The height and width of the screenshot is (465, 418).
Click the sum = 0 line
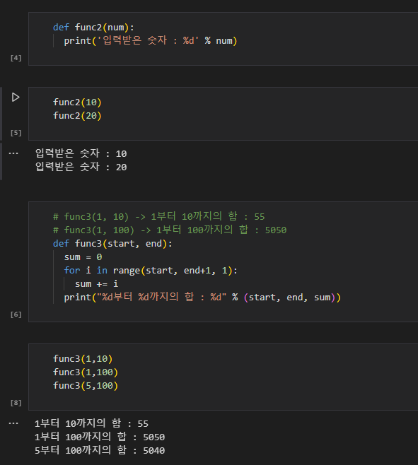click(83, 257)
